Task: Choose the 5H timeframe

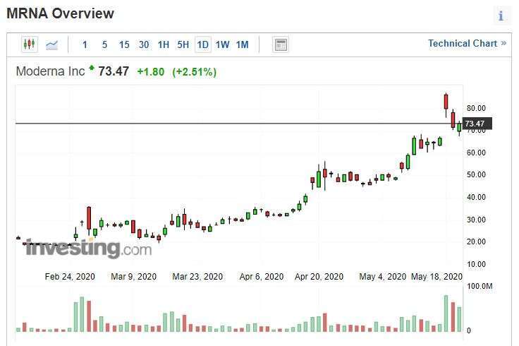Action: coord(183,44)
